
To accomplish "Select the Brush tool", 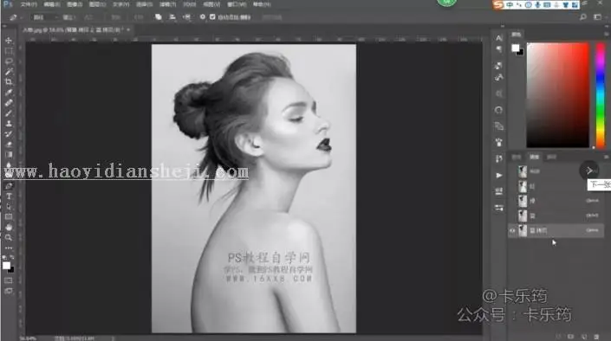I will pyautogui.click(x=9, y=113).
